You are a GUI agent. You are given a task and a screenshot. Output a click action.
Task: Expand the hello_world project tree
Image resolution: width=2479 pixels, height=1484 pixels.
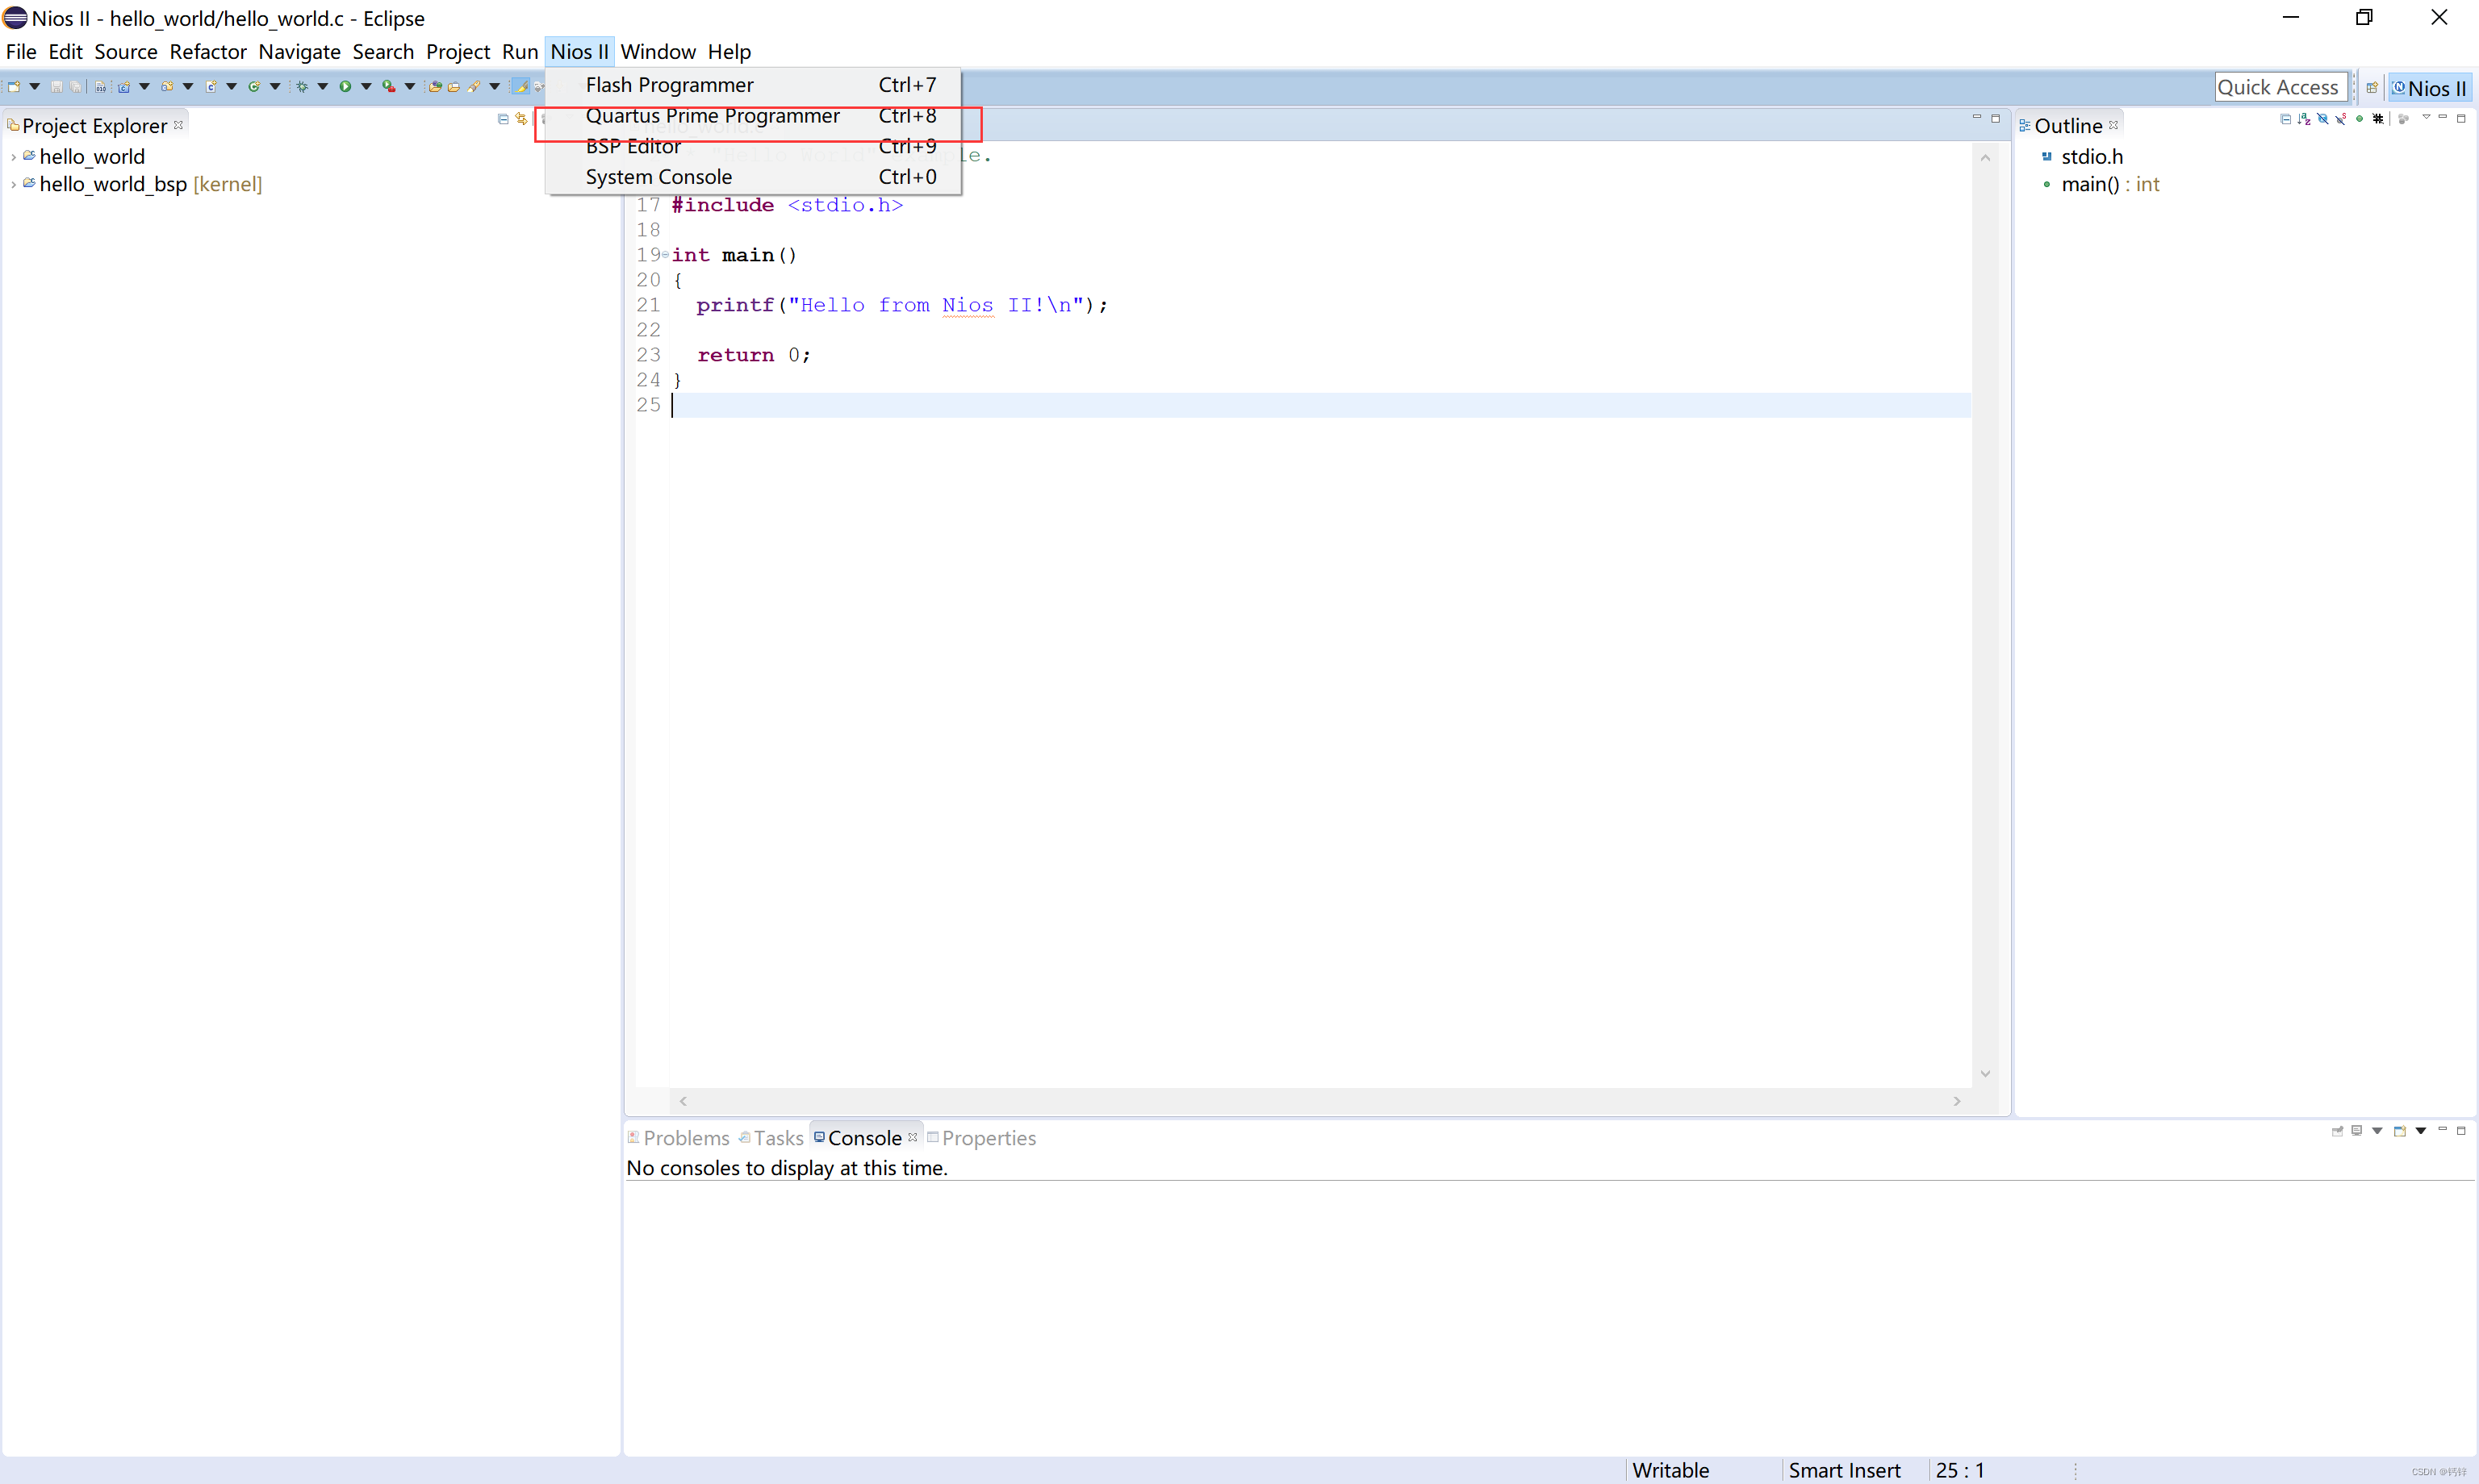(13, 157)
